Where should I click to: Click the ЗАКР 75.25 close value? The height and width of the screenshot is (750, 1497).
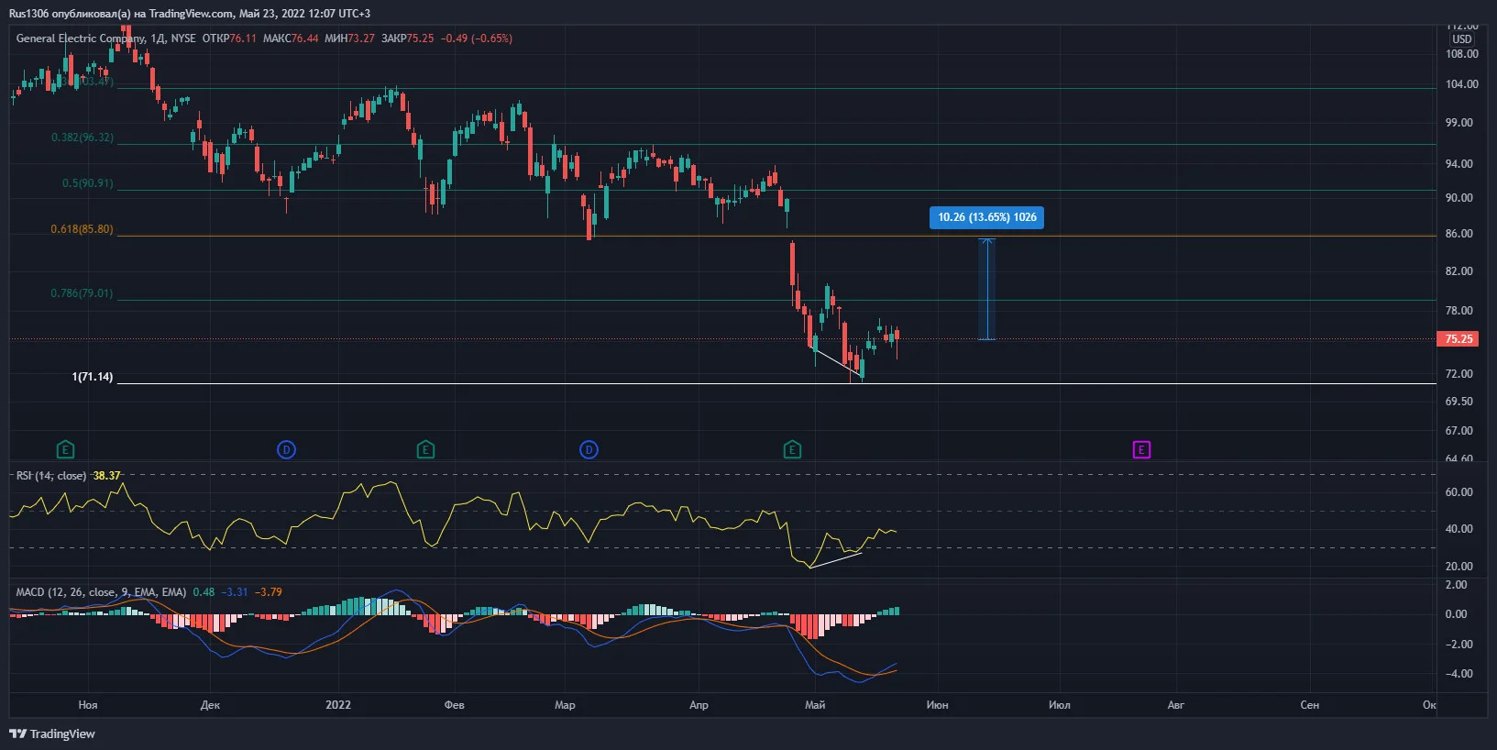(408, 39)
